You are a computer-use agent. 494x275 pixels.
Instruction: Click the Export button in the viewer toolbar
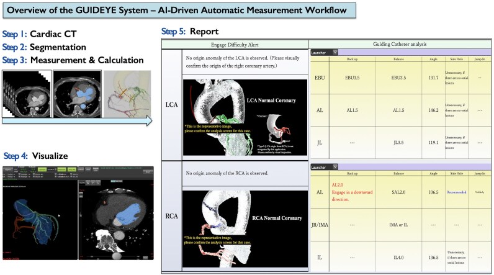(96, 169)
